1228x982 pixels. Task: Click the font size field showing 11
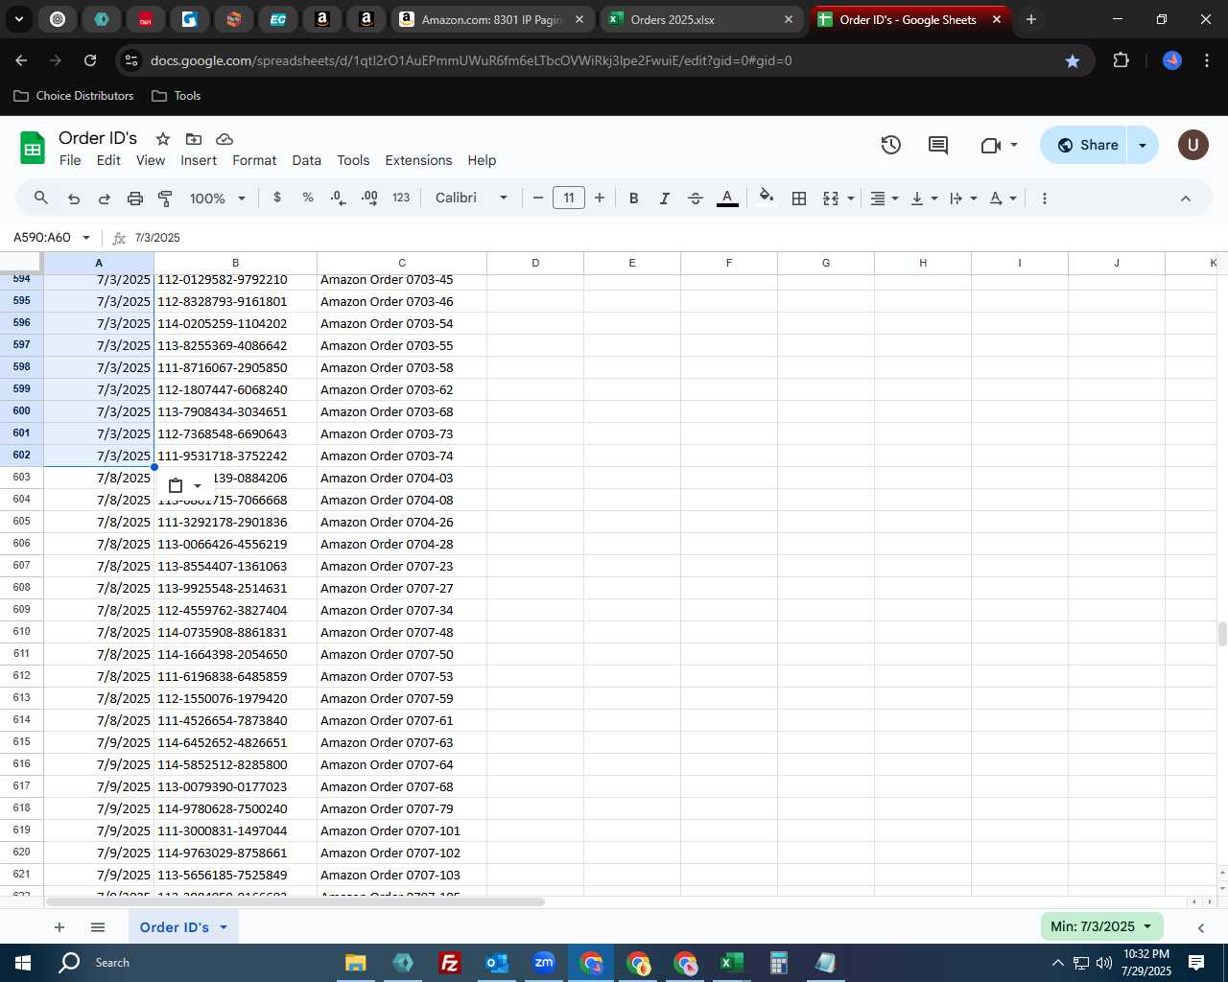pyautogui.click(x=569, y=198)
